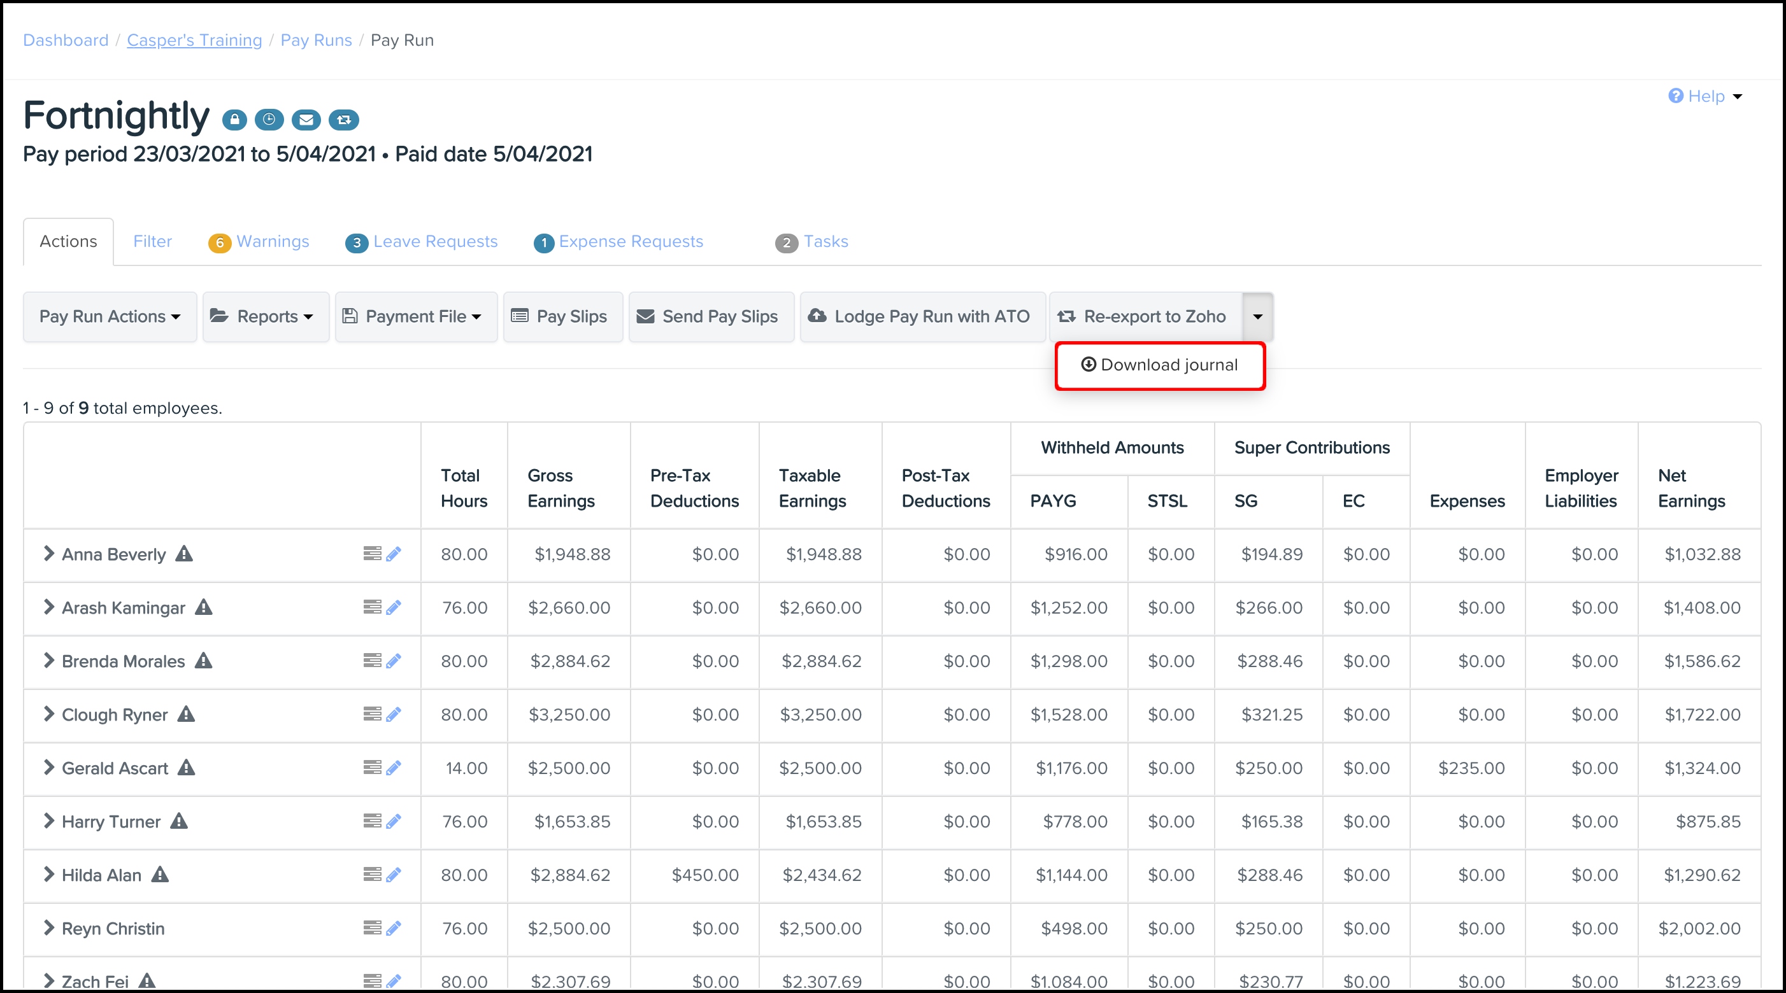
Task: Select the Actions tab
Action: (69, 241)
